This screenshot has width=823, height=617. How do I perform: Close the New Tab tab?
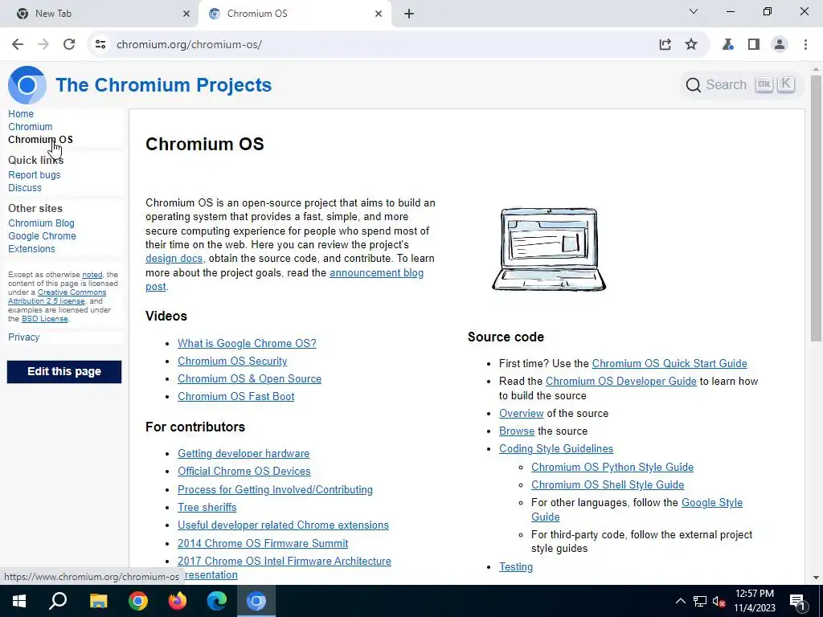pos(186,14)
